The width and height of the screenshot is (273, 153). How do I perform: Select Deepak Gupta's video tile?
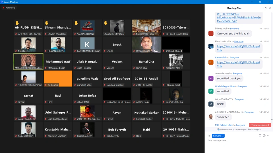146,44
